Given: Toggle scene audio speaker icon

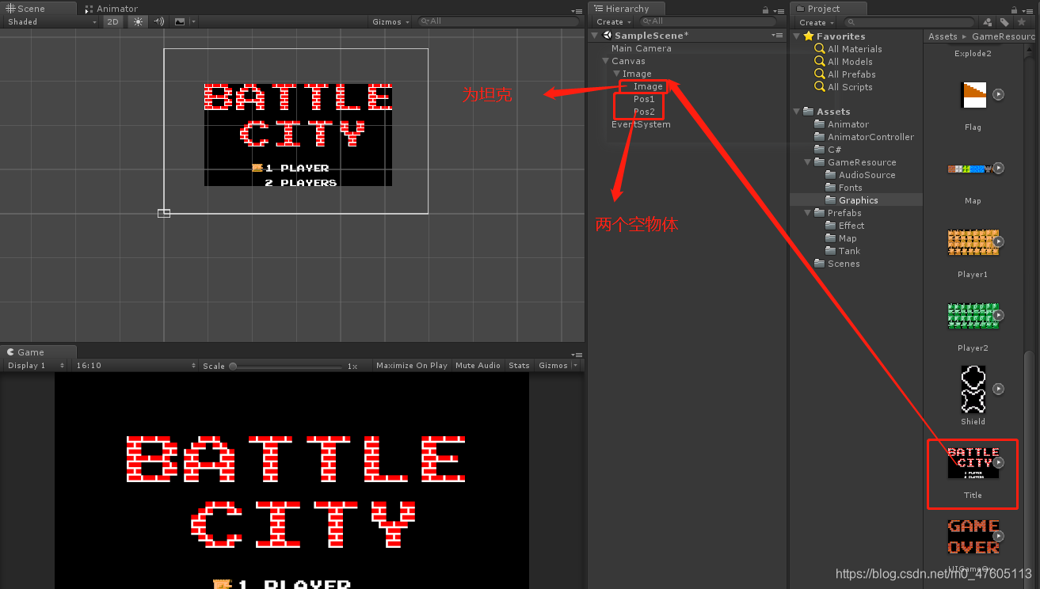Looking at the screenshot, I should (159, 22).
